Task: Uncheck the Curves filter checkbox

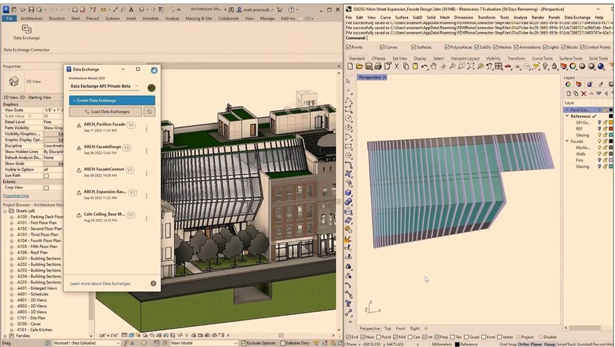Action: 382,47
